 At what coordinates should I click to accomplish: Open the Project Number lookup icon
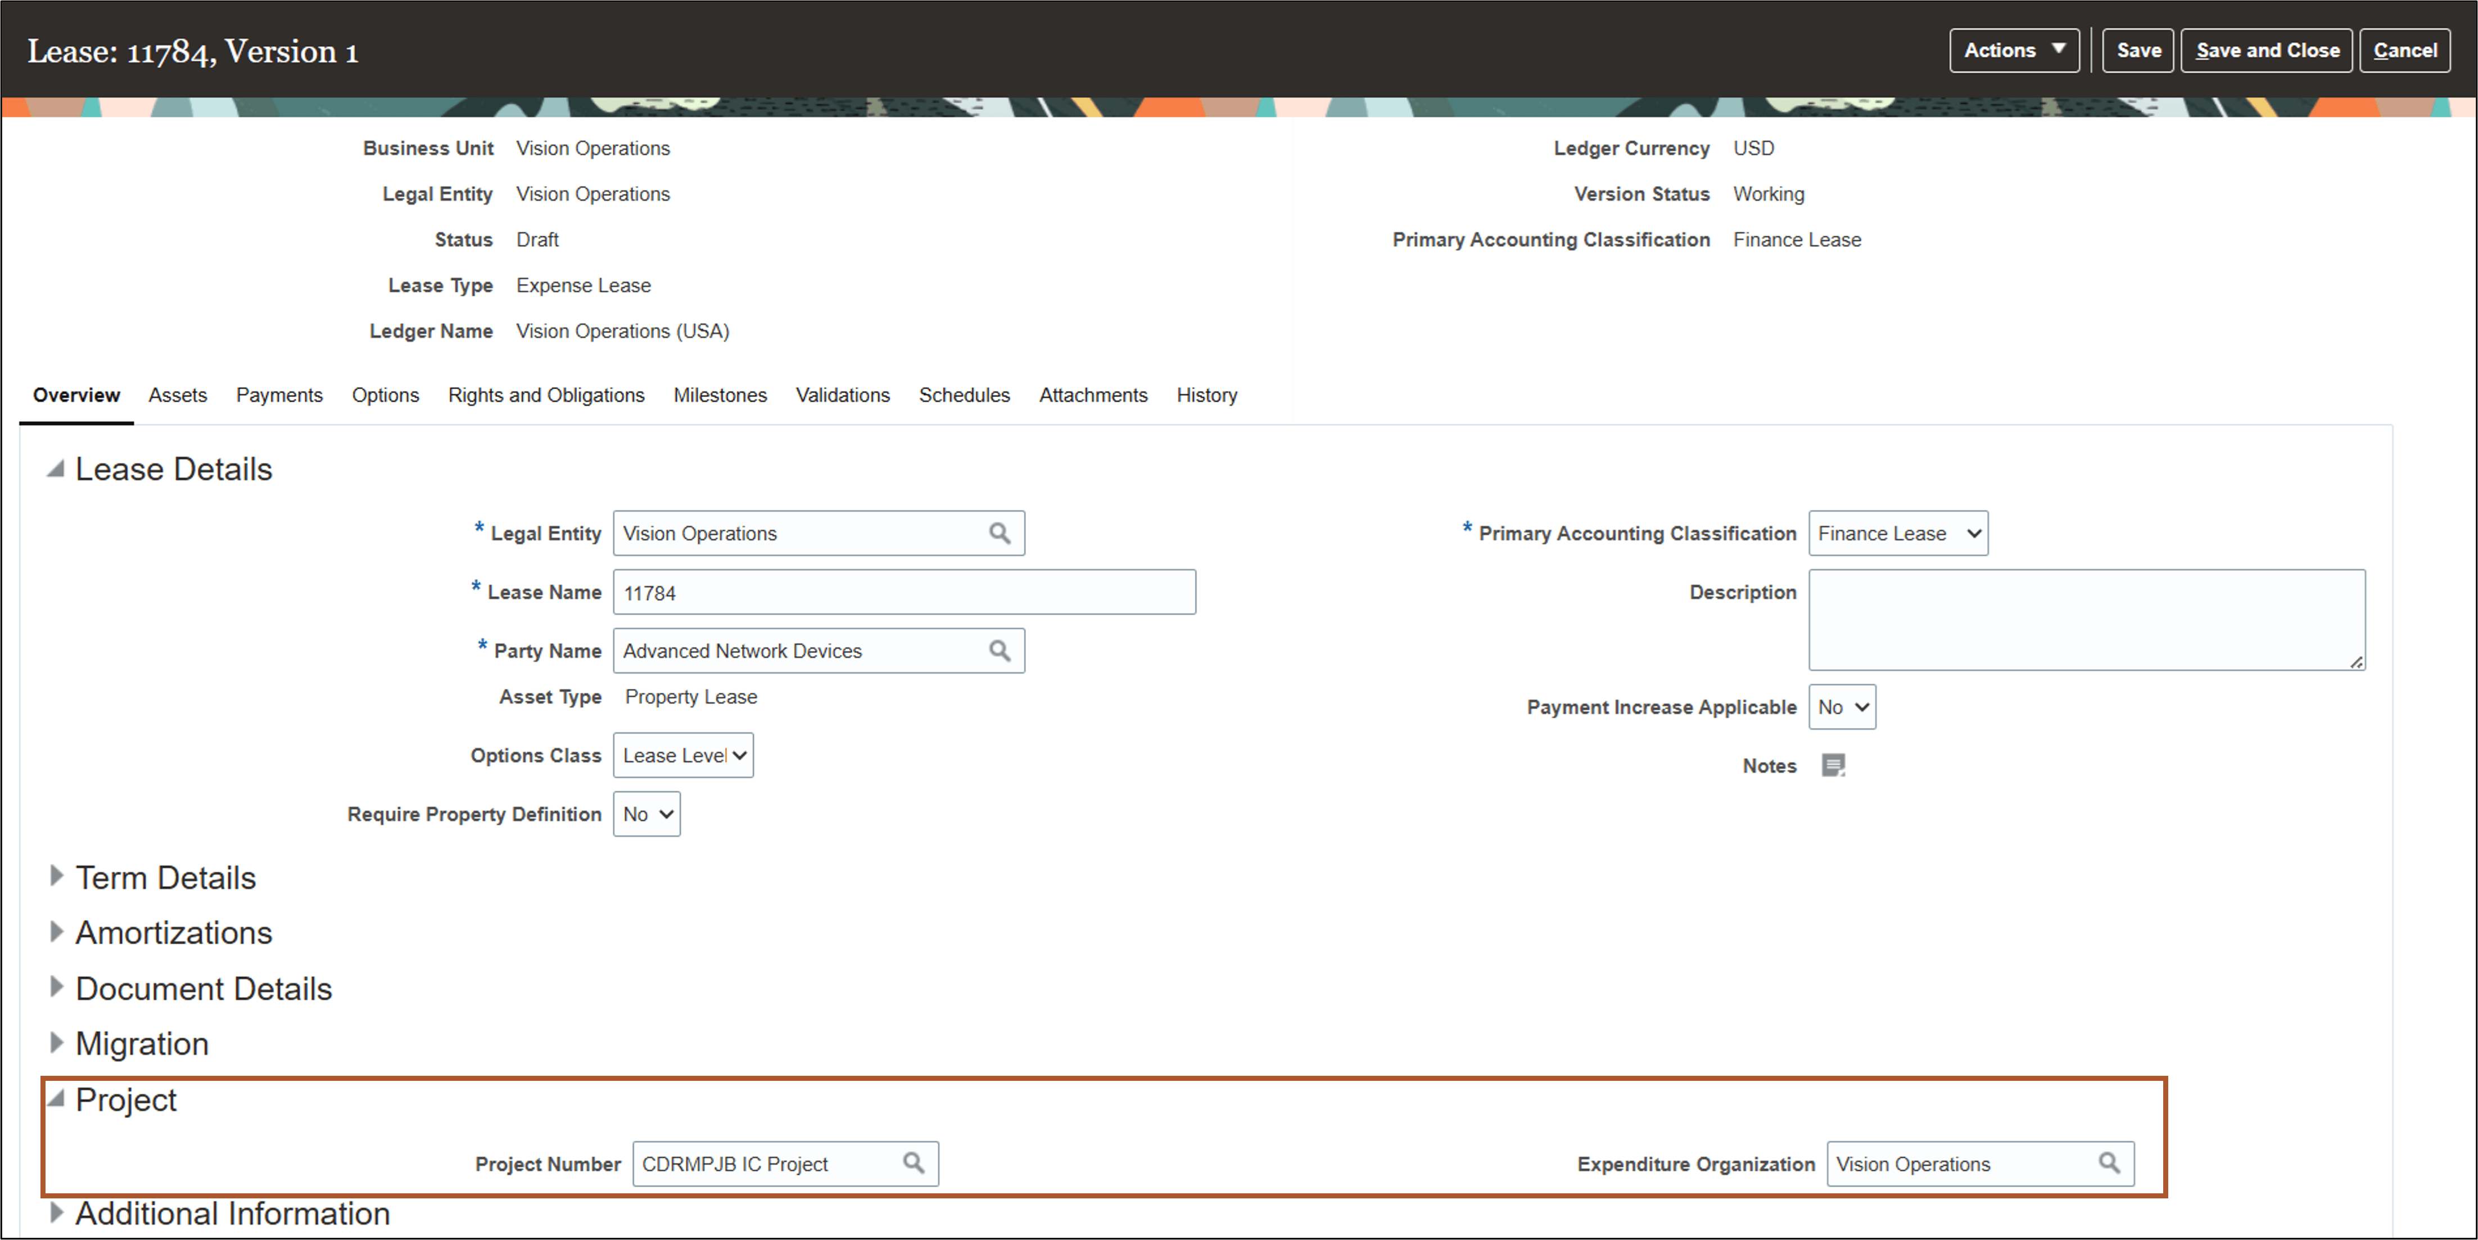click(913, 1163)
